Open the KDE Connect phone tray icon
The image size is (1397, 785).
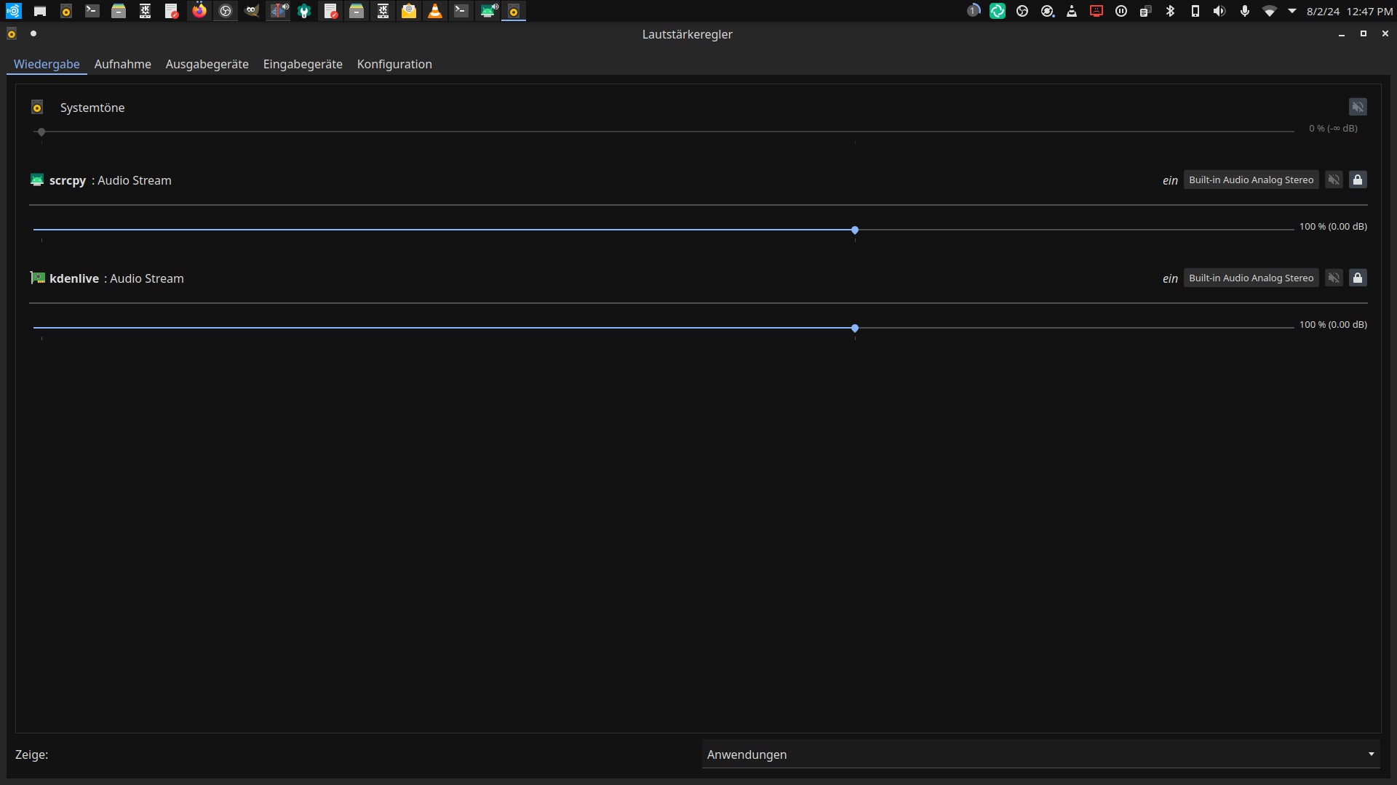click(1195, 11)
